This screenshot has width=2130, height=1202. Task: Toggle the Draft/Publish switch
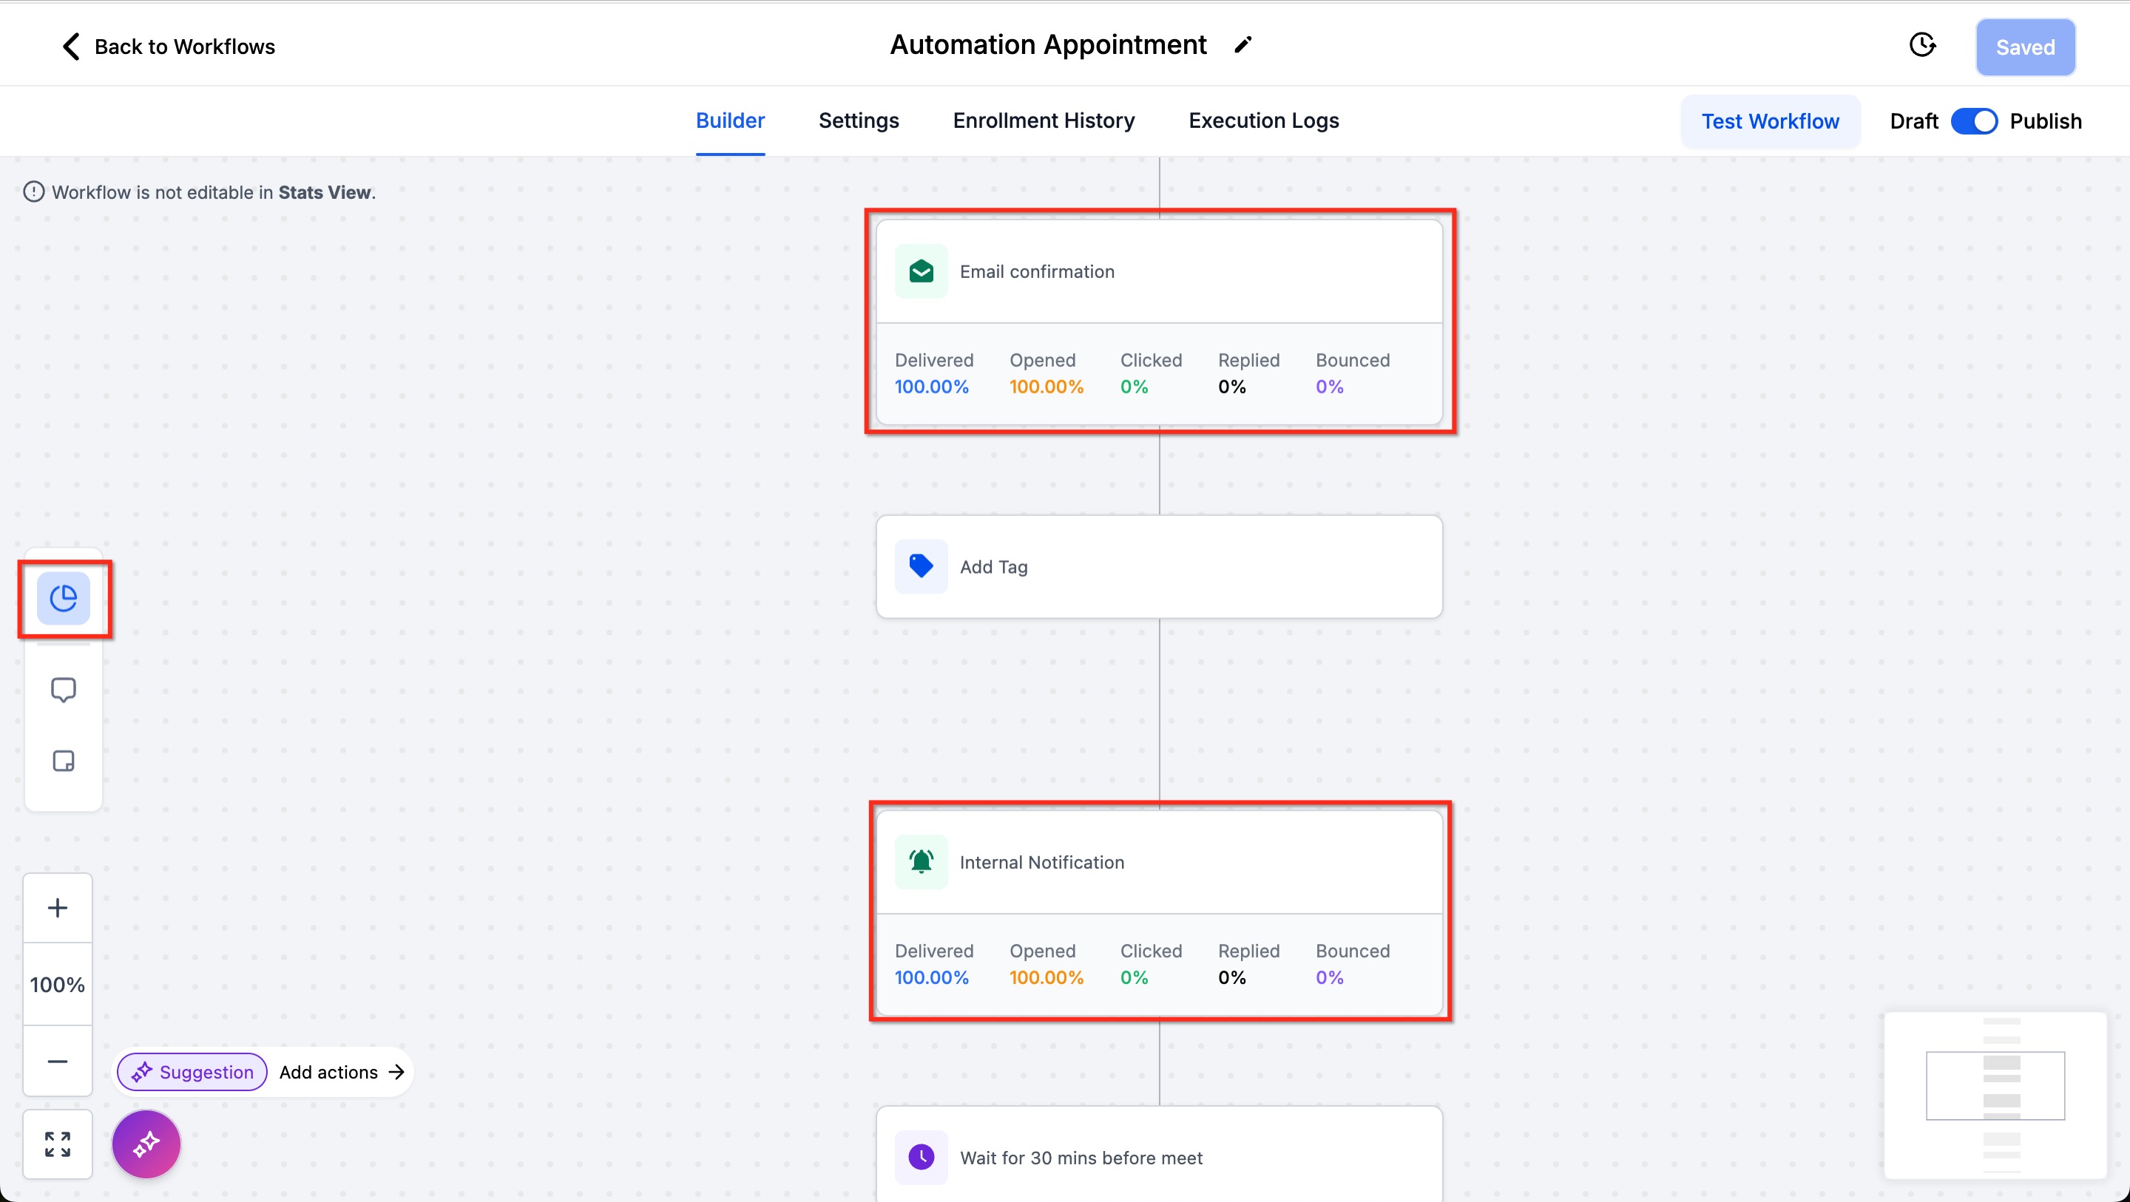point(1974,121)
